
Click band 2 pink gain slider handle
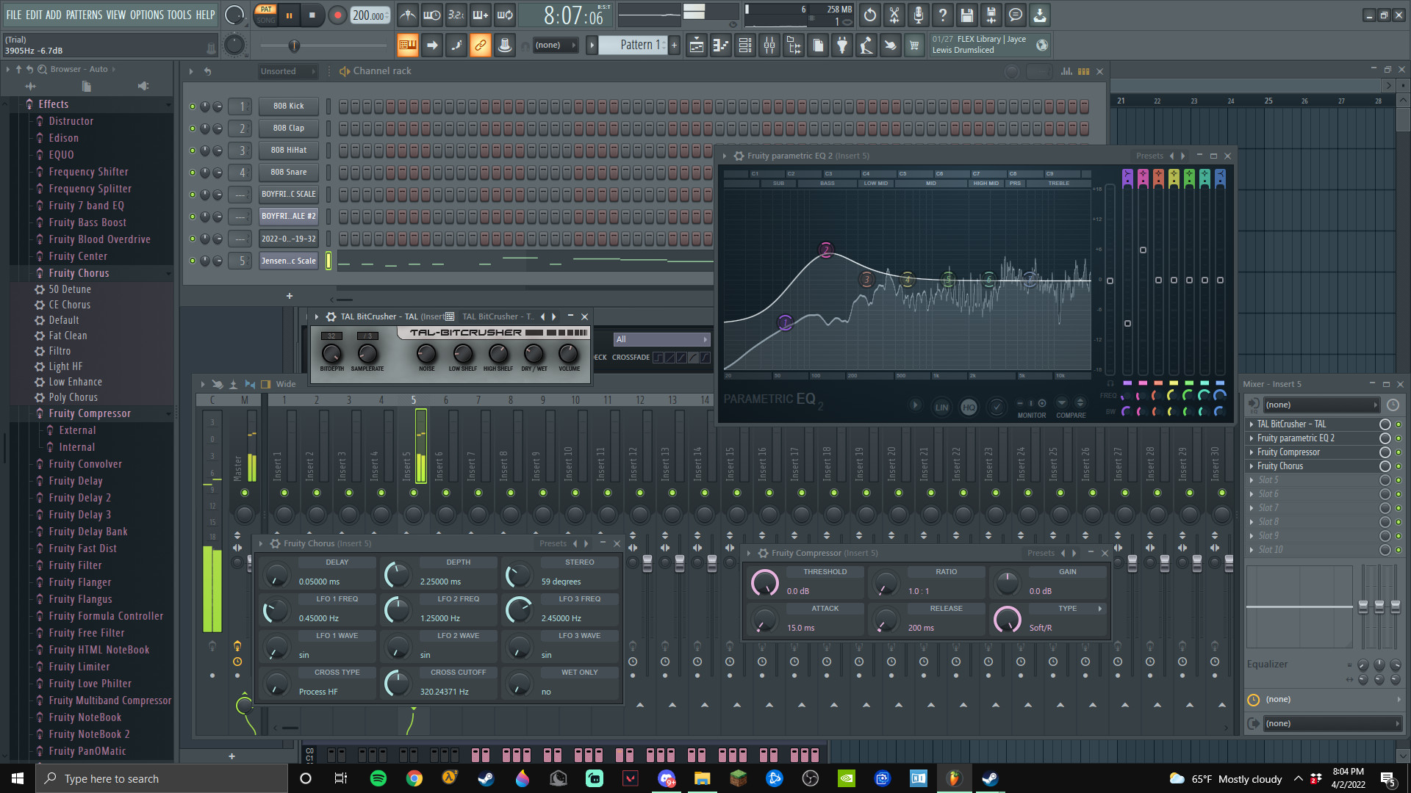1143,250
